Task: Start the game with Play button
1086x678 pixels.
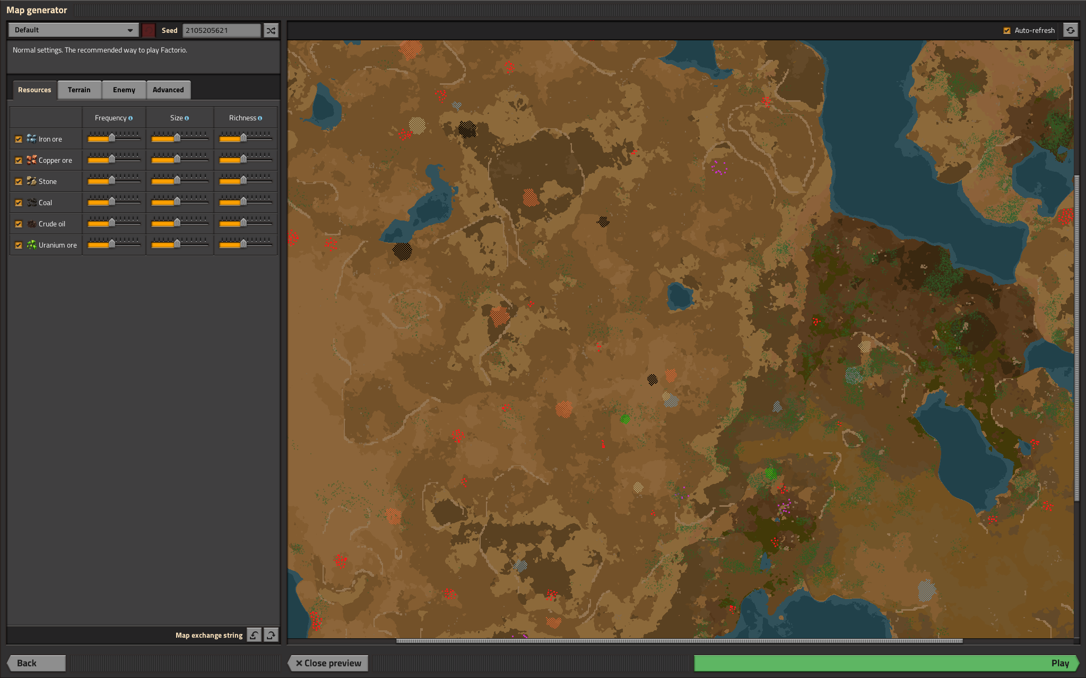Action: [x=887, y=663]
